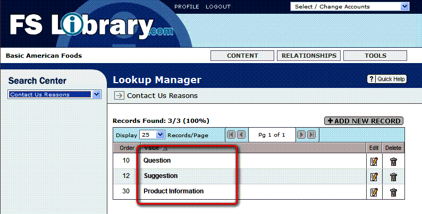The height and width of the screenshot is (214, 422).
Task: Open the TOOLS menu
Action: point(375,56)
